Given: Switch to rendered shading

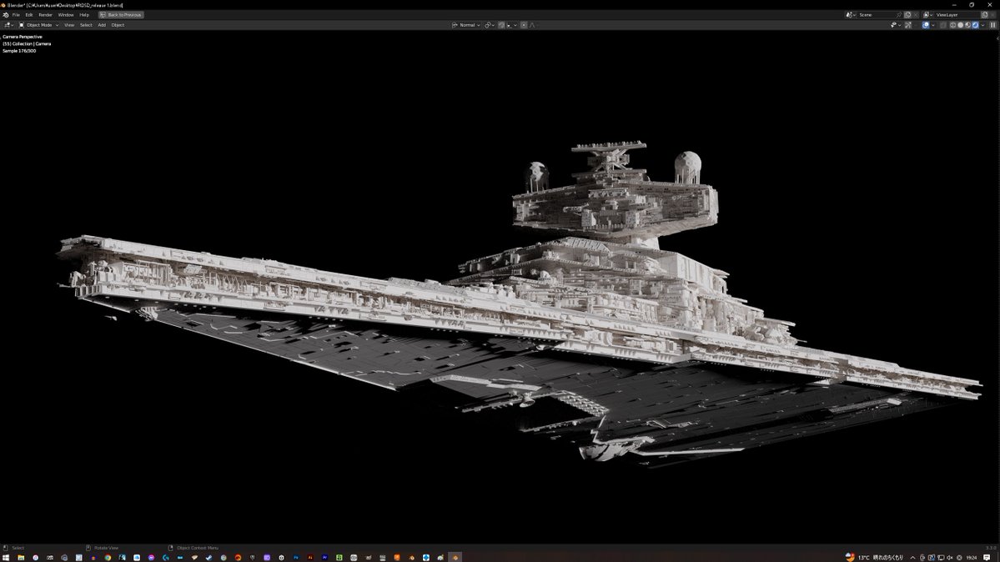Looking at the screenshot, I should click(975, 25).
